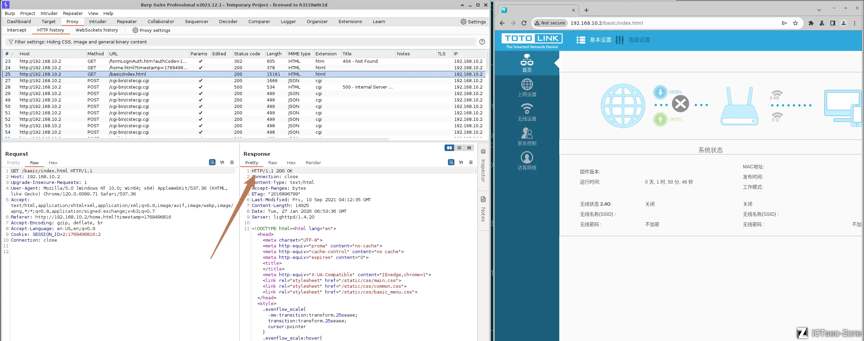Select side-by-side request/response layout
Image resolution: width=864 pixels, height=341 pixels.
pyautogui.click(x=449, y=148)
